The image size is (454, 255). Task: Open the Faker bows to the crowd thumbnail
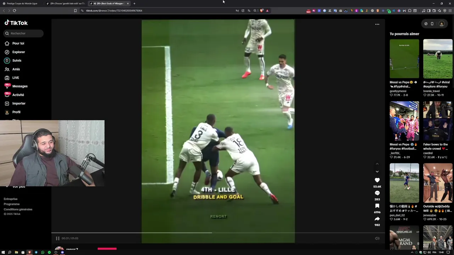pyautogui.click(x=438, y=121)
